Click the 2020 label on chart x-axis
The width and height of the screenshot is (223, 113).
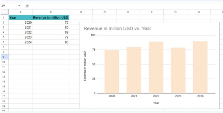(x=112, y=96)
